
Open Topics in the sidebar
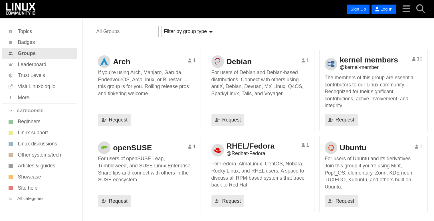40,31
